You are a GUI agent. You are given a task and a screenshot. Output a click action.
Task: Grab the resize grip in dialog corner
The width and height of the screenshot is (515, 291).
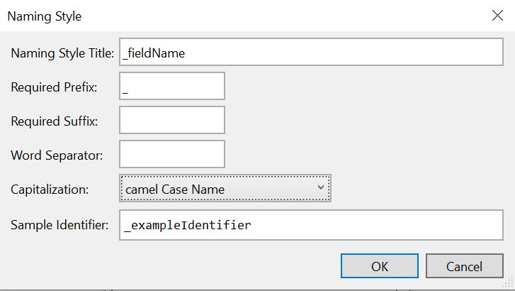click(x=509, y=283)
